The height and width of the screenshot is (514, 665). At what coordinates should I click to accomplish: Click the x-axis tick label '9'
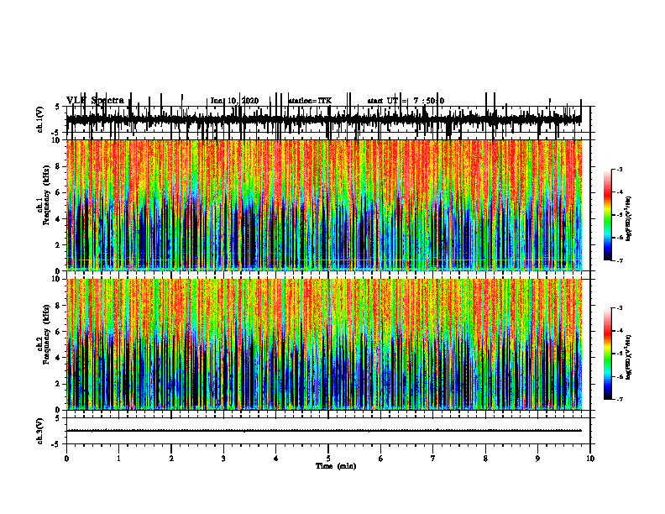pyautogui.click(x=537, y=459)
